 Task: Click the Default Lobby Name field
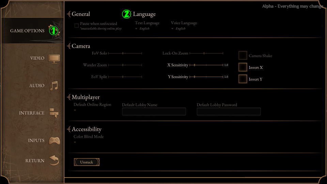pos(154,112)
